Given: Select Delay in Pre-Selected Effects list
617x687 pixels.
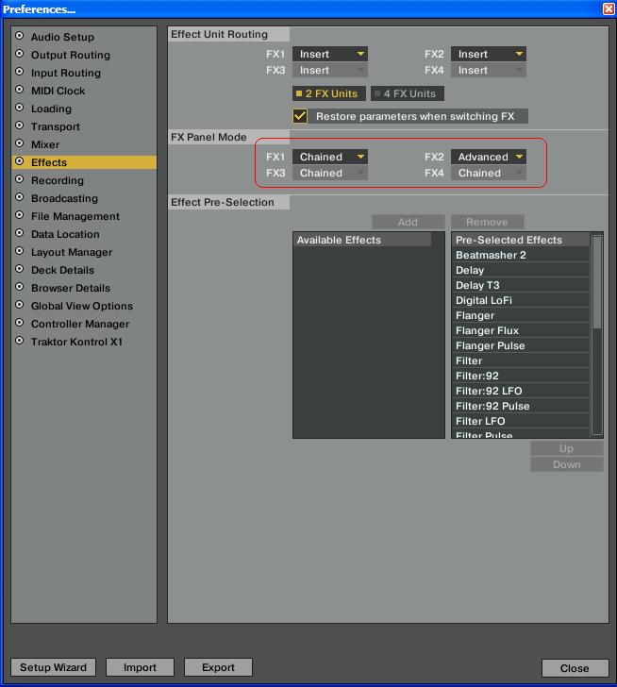Looking at the screenshot, I should coord(520,270).
